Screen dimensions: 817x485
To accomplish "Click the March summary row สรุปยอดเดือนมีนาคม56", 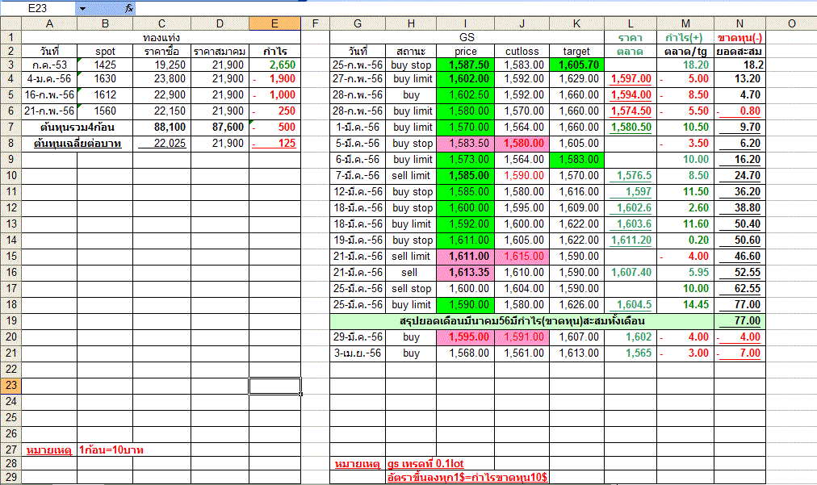I will pyautogui.click(x=522, y=321).
